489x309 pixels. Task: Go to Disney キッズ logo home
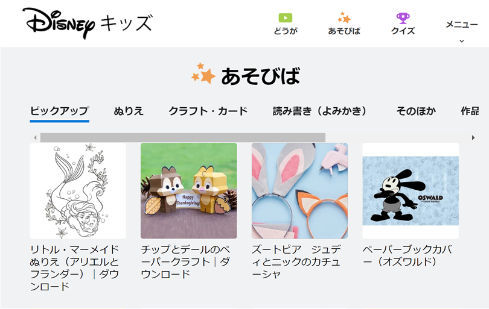[88, 23]
